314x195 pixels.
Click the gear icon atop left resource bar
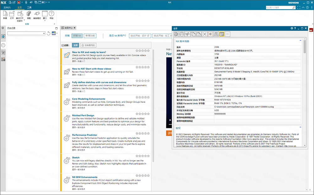pyautogui.click(x=3, y=28)
